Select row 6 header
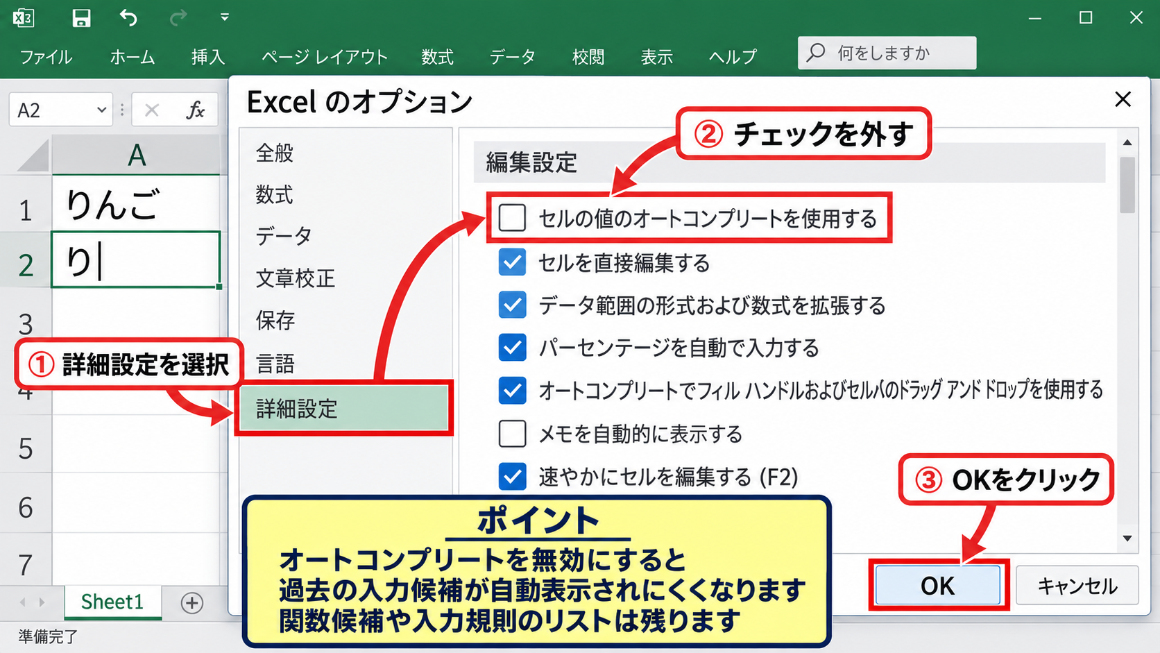 click(26, 507)
